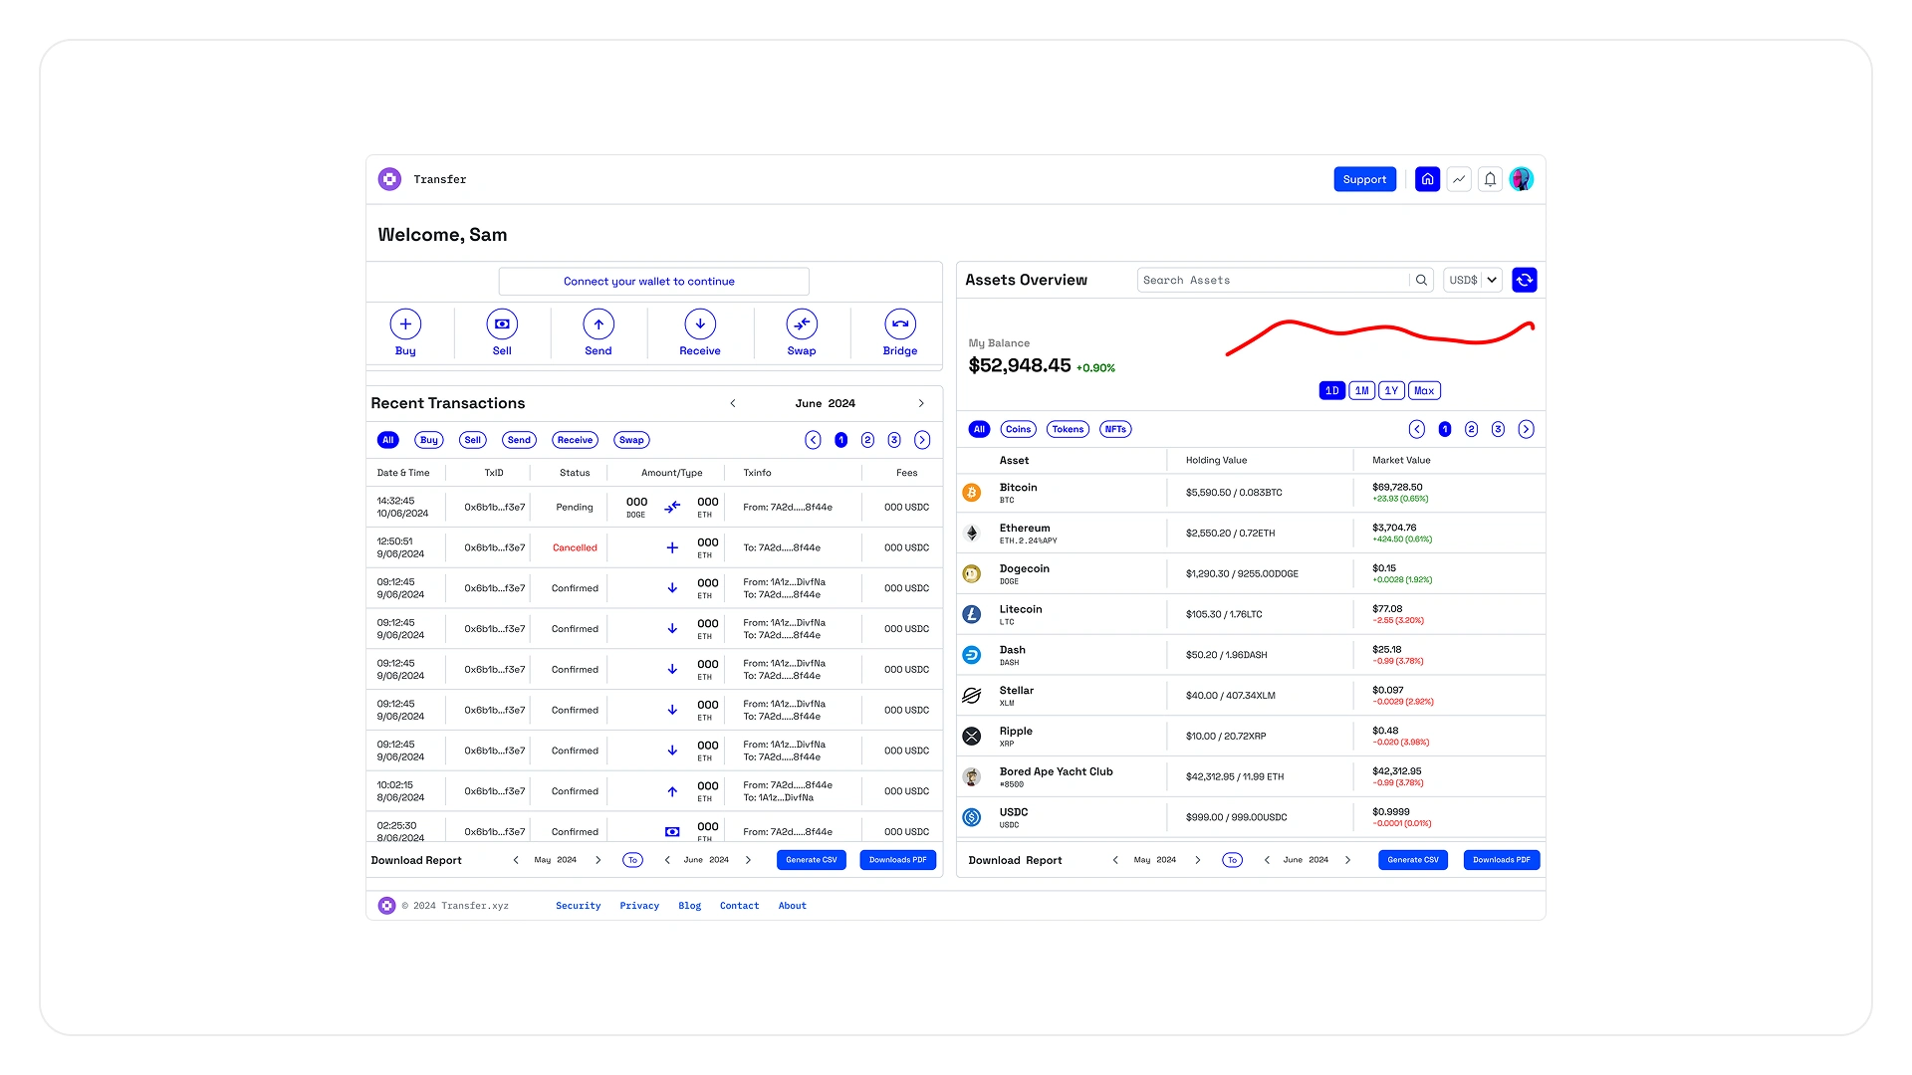Go to previous month before June 2024
This screenshot has height=1075, width=1912.
pos(733,404)
